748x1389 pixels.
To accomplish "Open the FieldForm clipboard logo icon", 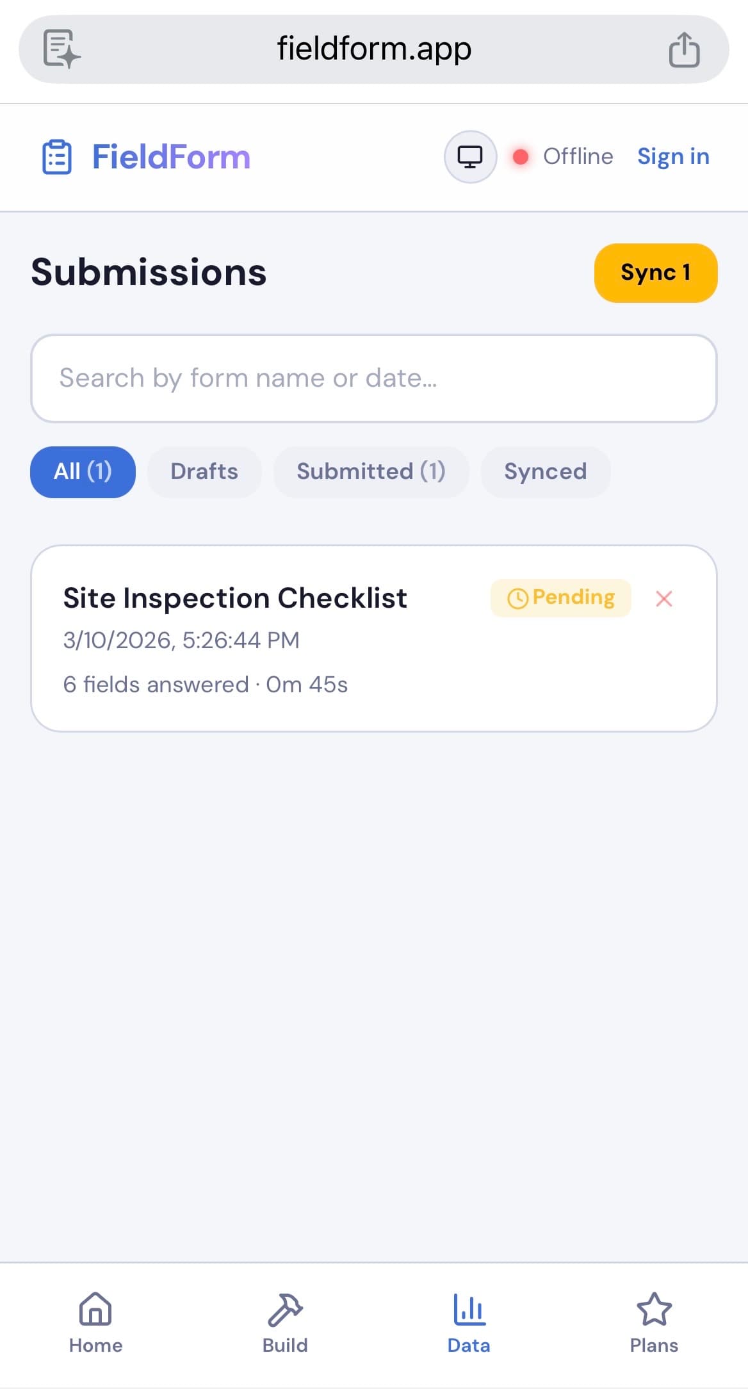I will (x=56, y=156).
